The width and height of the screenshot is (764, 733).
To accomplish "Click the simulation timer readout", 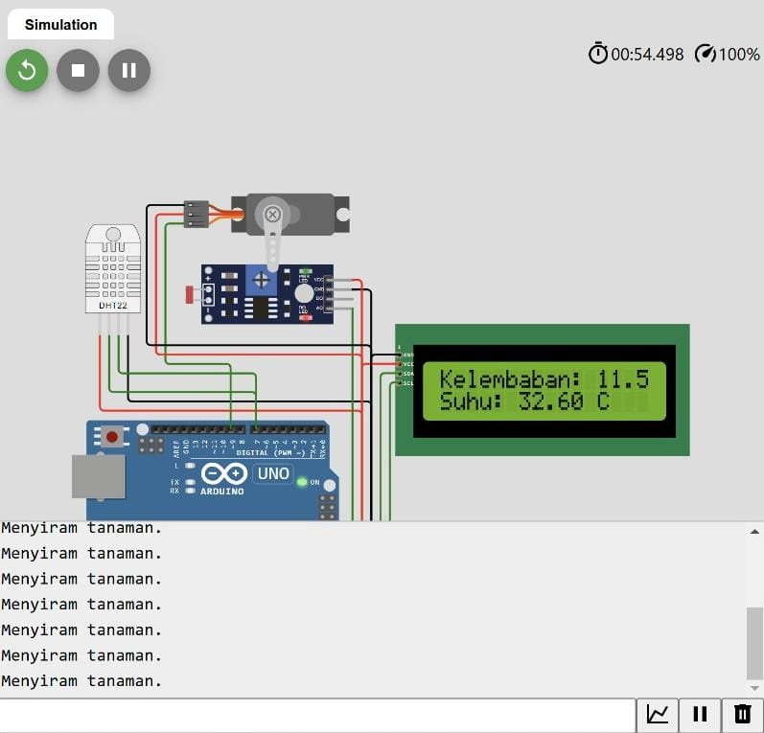I will pos(637,54).
